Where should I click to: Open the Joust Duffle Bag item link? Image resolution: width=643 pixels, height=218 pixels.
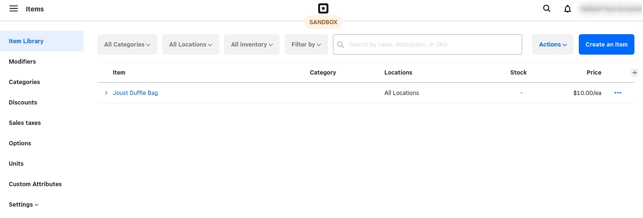click(x=135, y=93)
